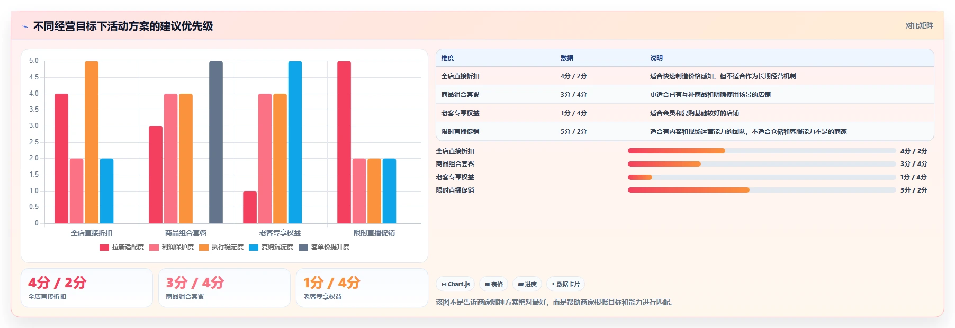Click the description 适合快速制造价格感知，但不适合作为长期经营机制
The image size is (955, 328).
723,76
